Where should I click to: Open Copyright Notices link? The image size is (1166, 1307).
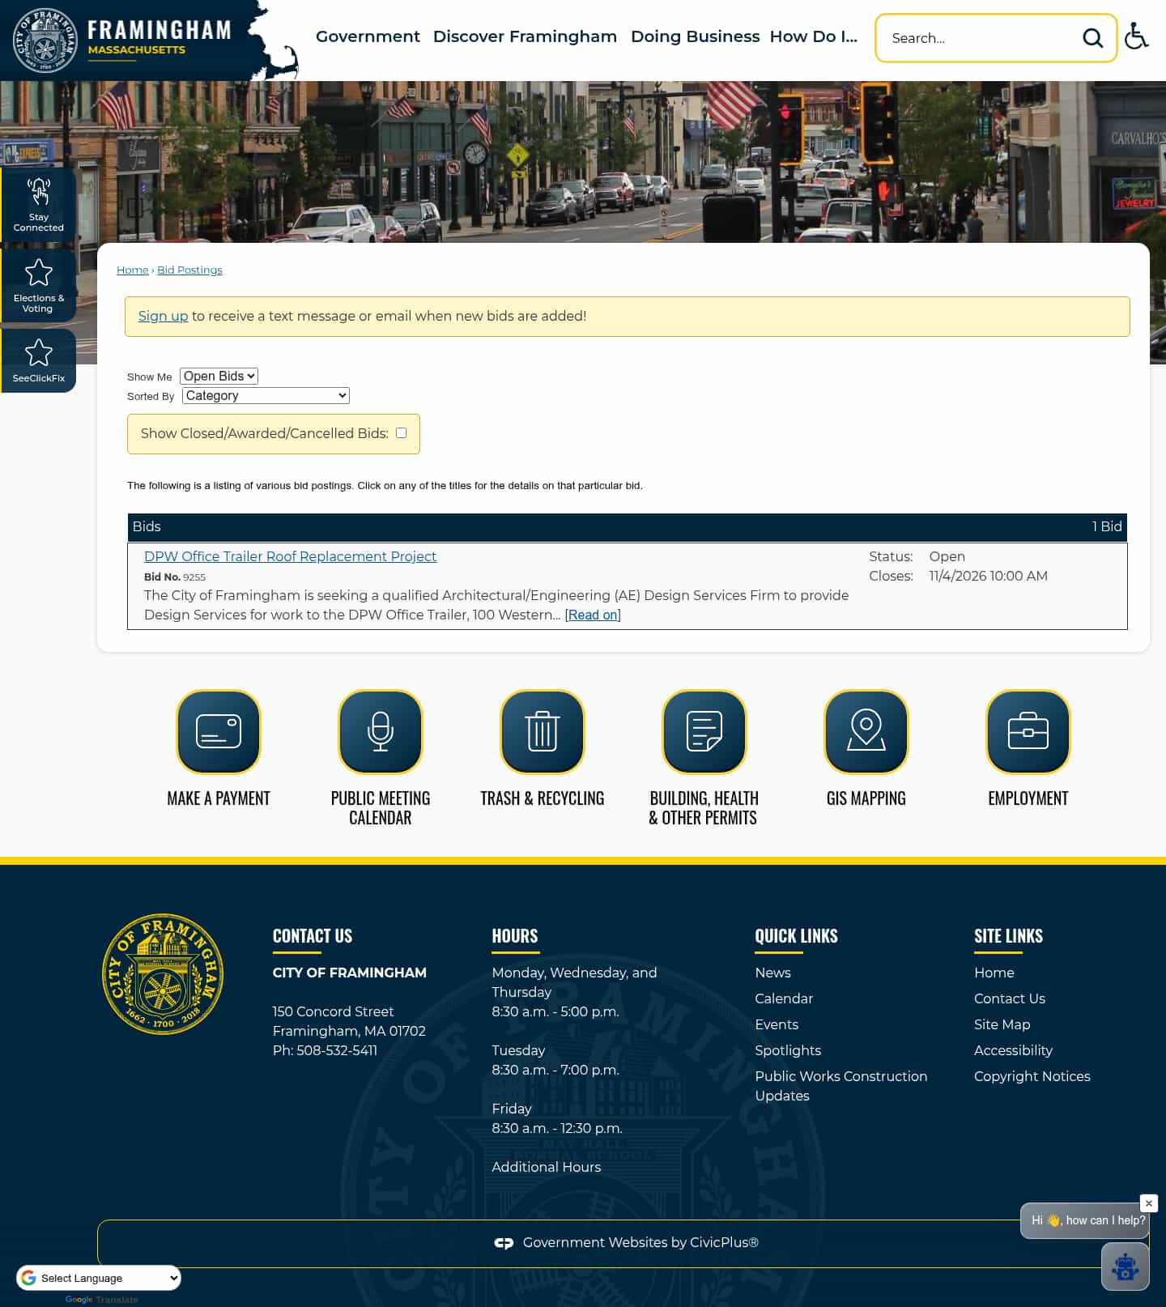coord(1032,1076)
